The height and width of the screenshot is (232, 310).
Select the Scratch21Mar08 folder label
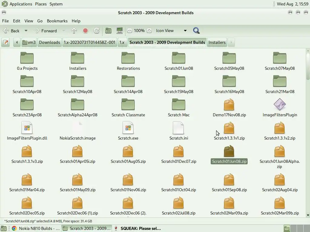[279, 92]
